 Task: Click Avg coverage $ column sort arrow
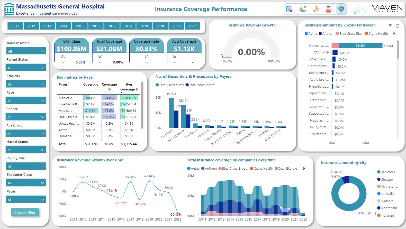[121, 92]
